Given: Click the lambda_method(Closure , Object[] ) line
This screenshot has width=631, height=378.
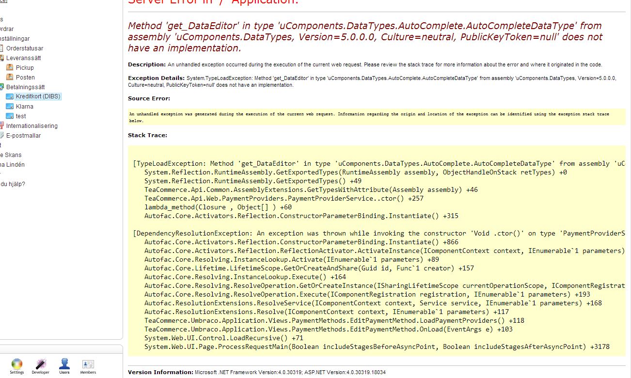Looking at the screenshot, I should point(218,207).
